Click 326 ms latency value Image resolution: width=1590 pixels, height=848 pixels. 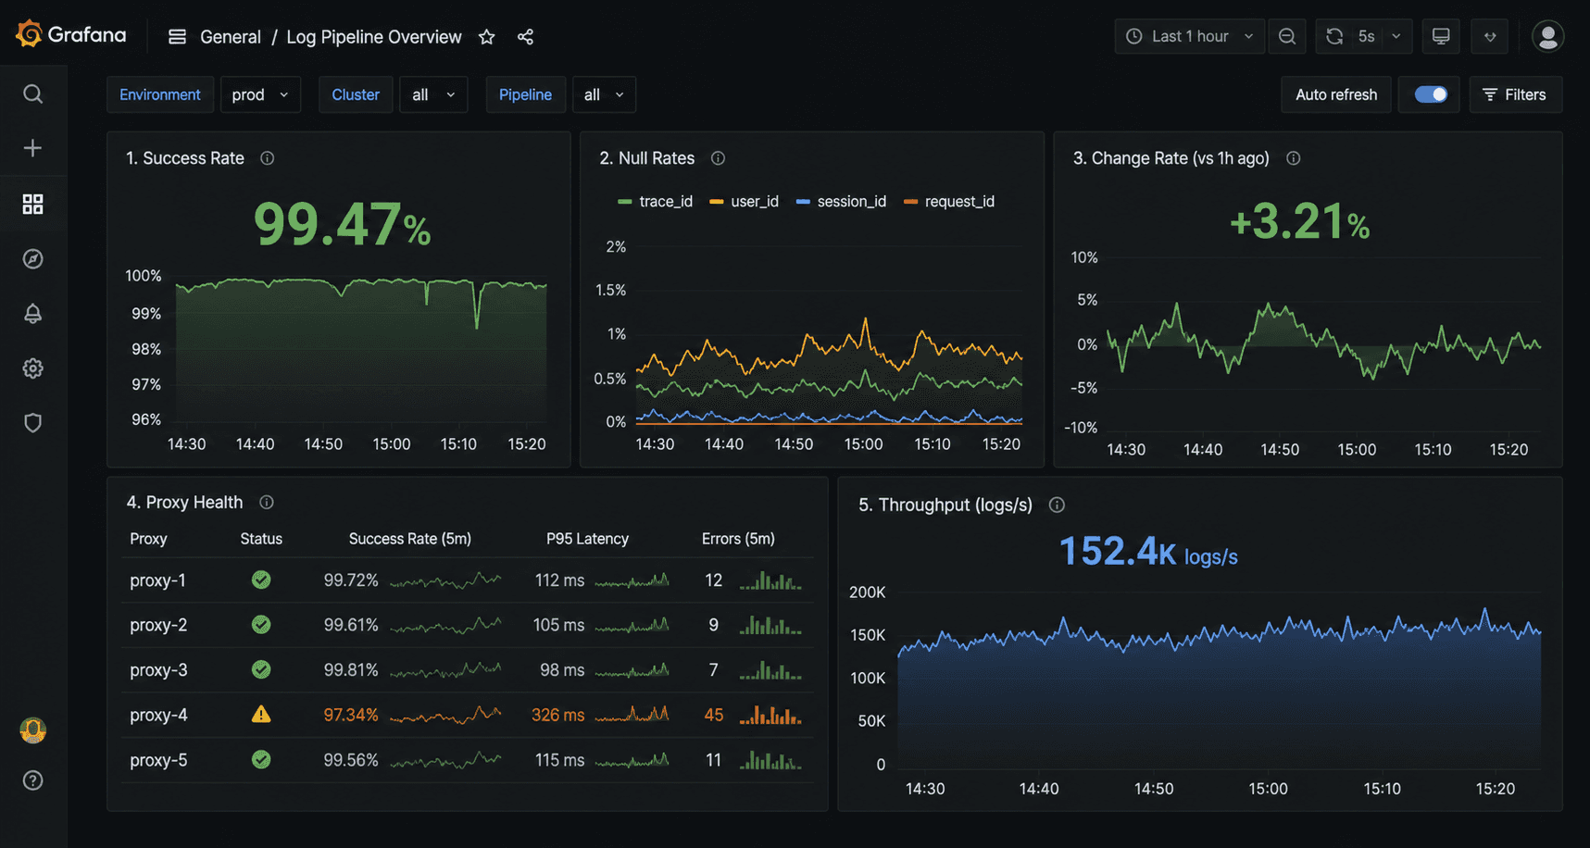click(557, 715)
